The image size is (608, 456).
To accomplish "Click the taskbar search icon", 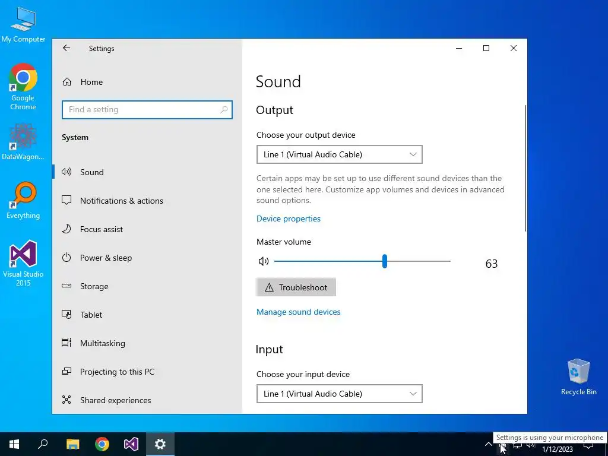I will 43,444.
